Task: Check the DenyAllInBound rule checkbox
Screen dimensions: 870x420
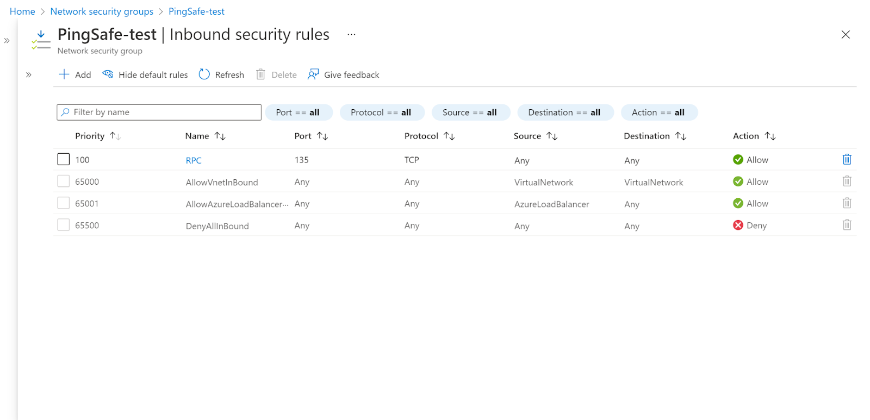Action: (64, 225)
